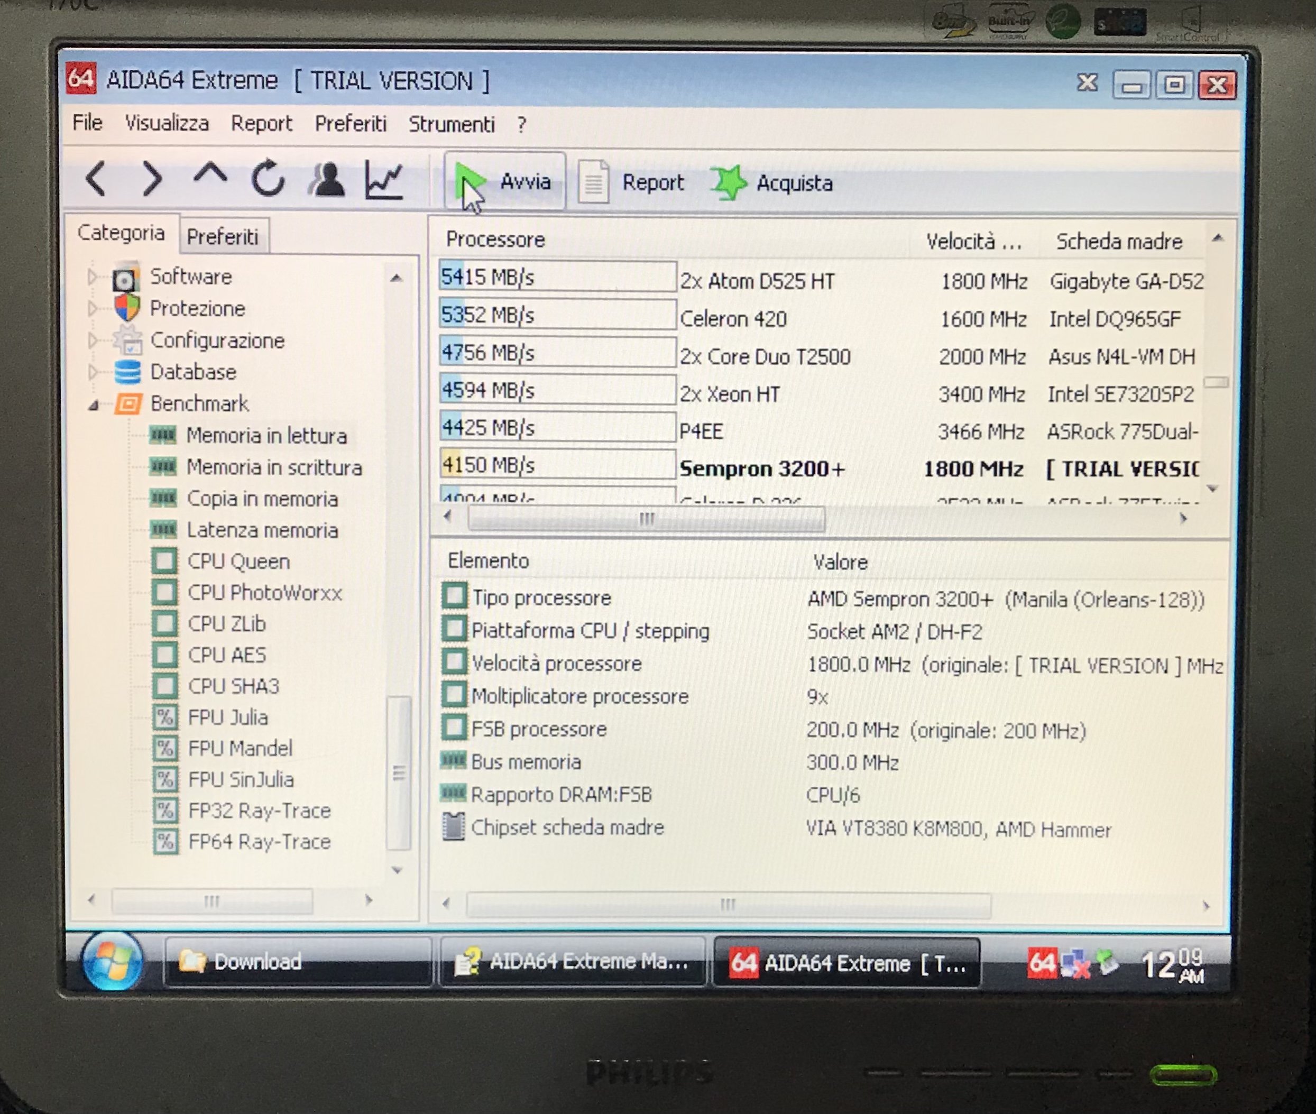
Task: Select FPU Julia benchmark item
Action: click(227, 717)
